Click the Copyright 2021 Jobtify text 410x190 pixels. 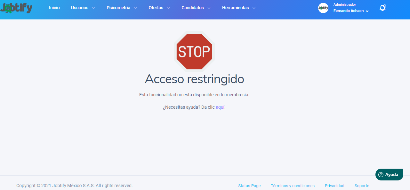[74, 186]
